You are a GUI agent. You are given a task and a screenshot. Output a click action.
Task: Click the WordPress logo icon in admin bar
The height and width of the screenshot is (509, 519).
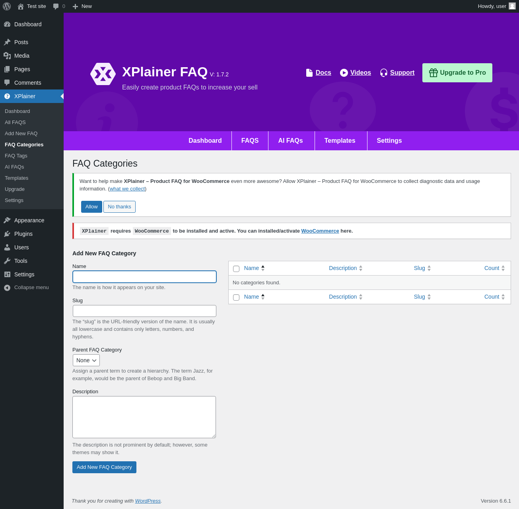7,6
